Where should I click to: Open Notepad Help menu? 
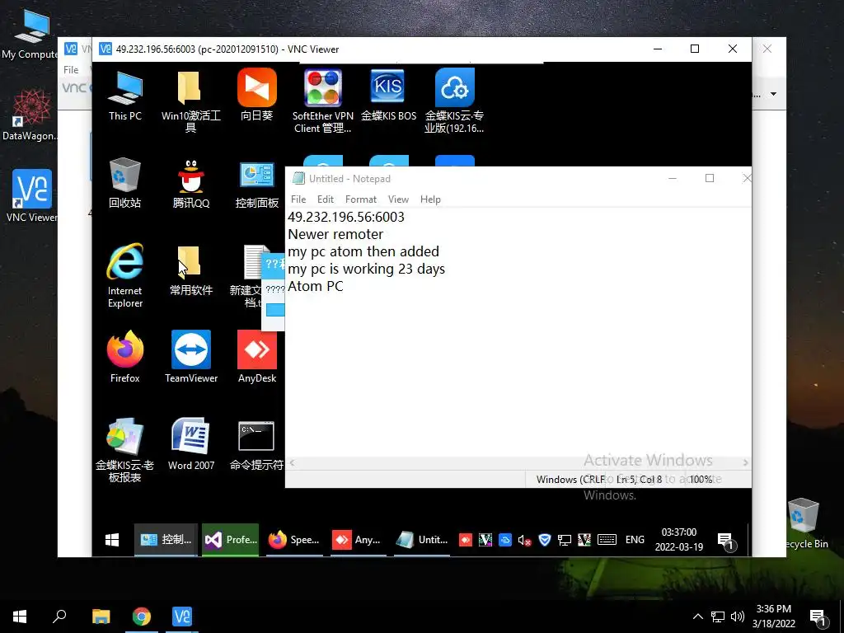pyautogui.click(x=430, y=199)
